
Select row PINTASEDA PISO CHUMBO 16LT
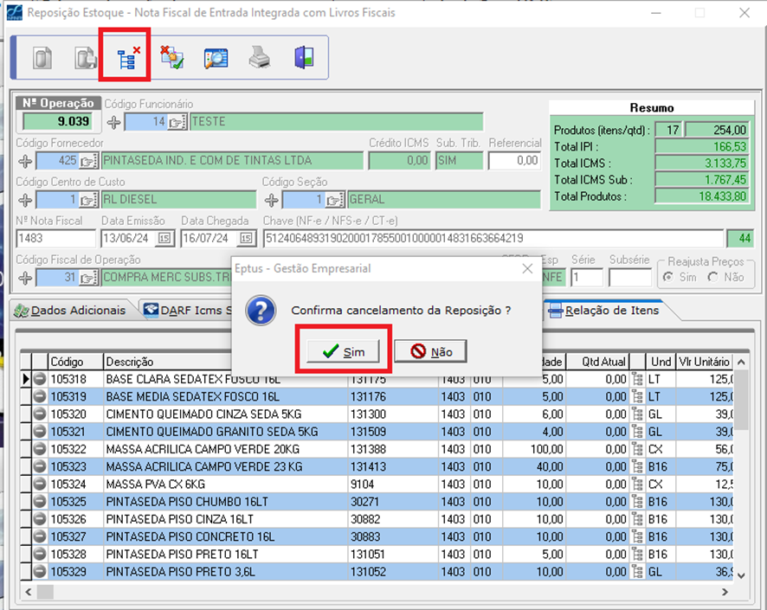click(x=377, y=502)
